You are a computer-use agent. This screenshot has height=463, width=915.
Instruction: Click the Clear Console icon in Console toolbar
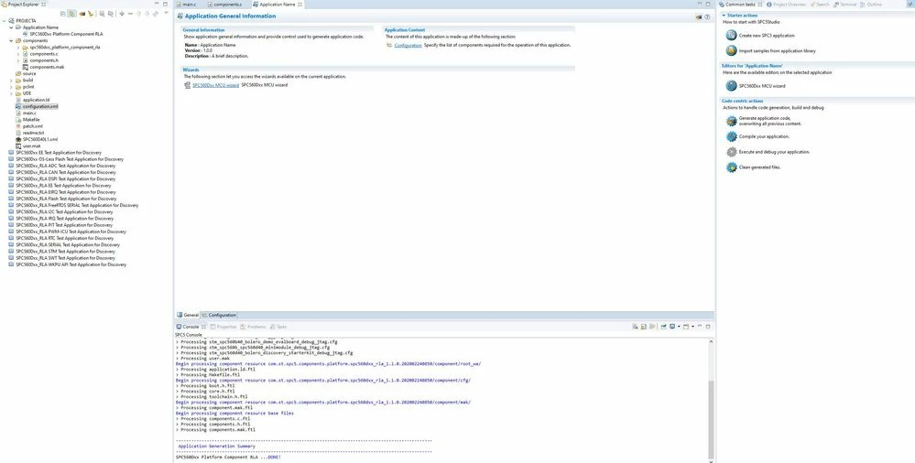click(x=635, y=327)
